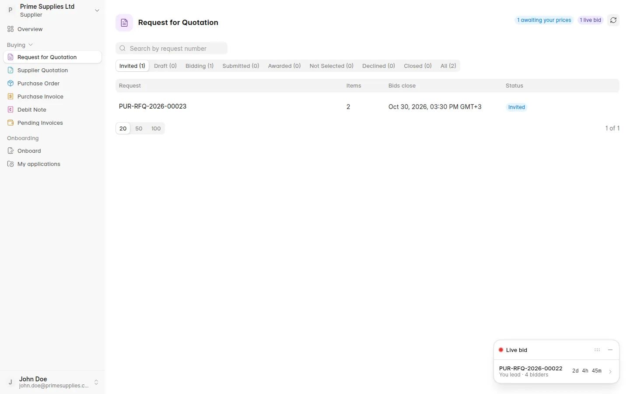Click the Invited status badge
The image size is (630, 394).
tap(517, 107)
